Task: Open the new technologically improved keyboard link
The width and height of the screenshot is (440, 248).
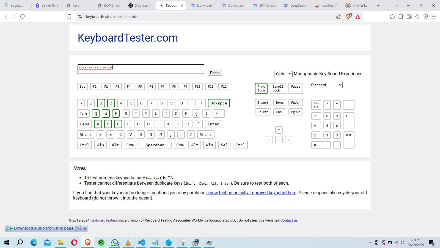Action: tap(251, 193)
